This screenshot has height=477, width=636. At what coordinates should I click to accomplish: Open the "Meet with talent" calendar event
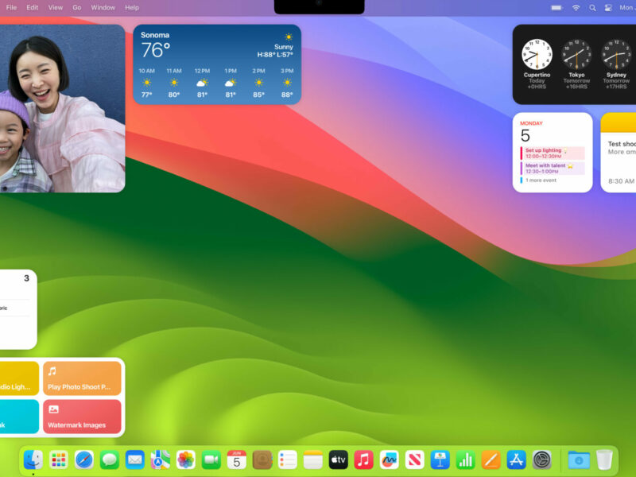[x=553, y=169]
